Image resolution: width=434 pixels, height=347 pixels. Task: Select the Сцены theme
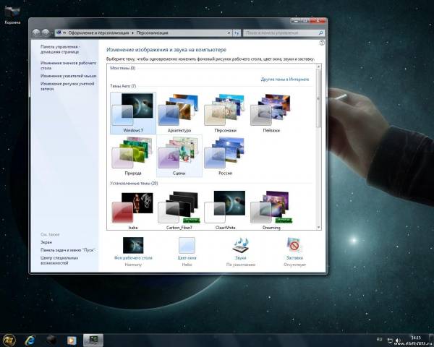point(179,156)
